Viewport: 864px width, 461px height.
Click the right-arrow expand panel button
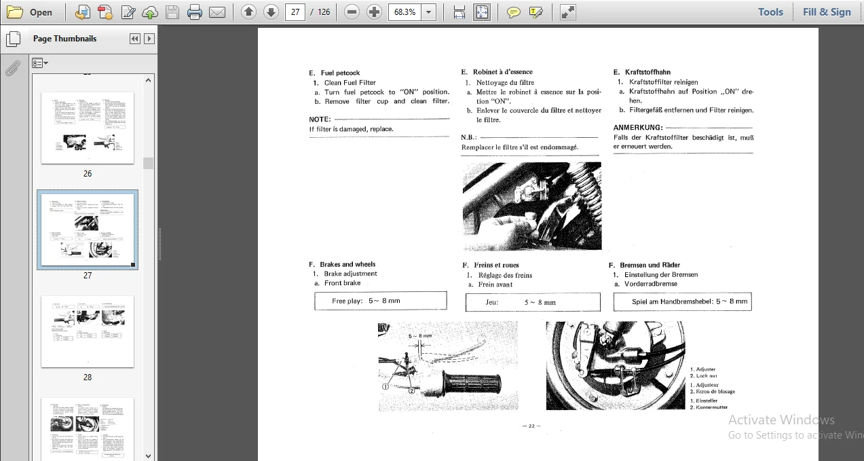point(149,39)
